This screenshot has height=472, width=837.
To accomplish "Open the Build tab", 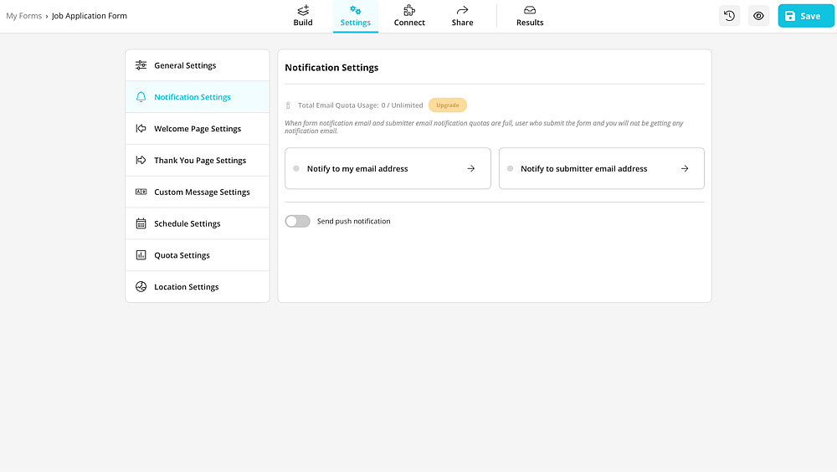I will point(303,16).
